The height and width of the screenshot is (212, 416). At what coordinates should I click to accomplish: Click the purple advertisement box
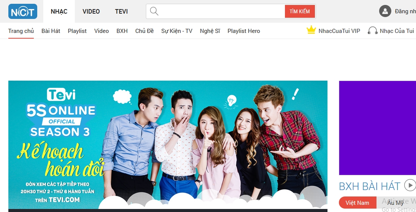tap(377, 128)
